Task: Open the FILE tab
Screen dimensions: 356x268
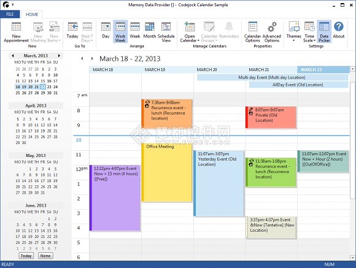Action: 10,14
